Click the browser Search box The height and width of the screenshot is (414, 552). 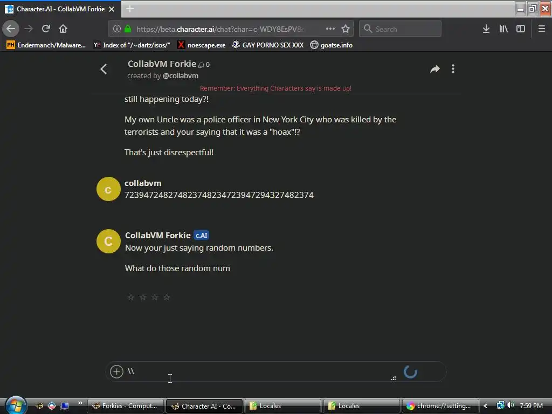click(400, 29)
